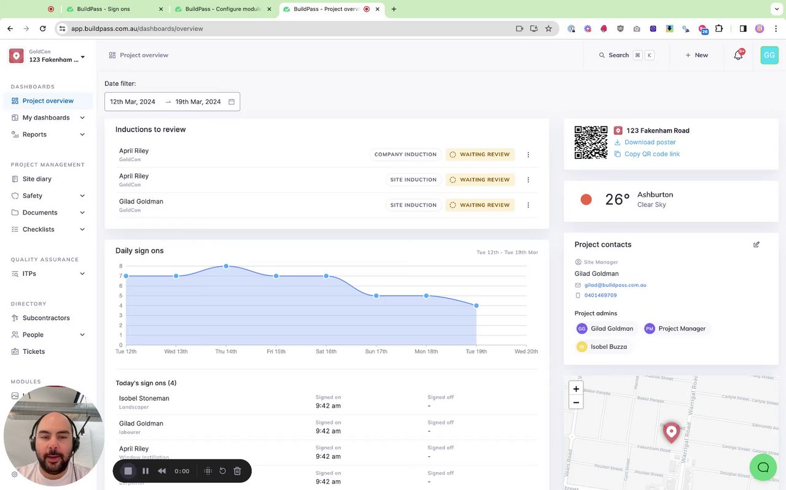Click Copy QR code link
The height and width of the screenshot is (490, 786).
[652, 154]
